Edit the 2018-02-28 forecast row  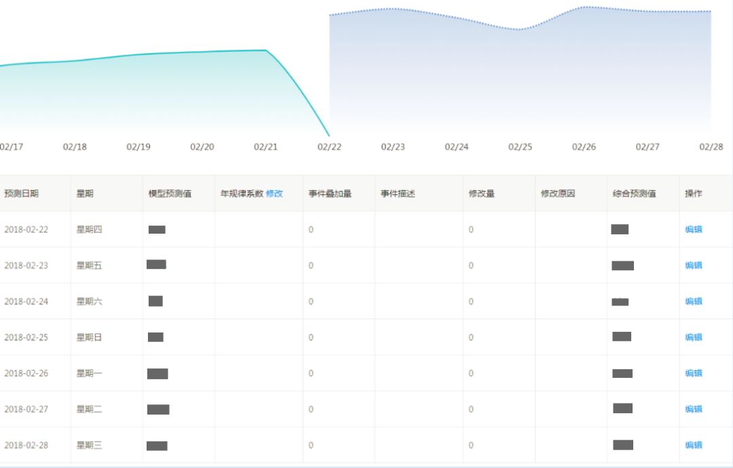pyautogui.click(x=693, y=445)
